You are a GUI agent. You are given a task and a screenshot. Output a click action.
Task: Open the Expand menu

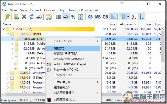[x=35, y=10]
